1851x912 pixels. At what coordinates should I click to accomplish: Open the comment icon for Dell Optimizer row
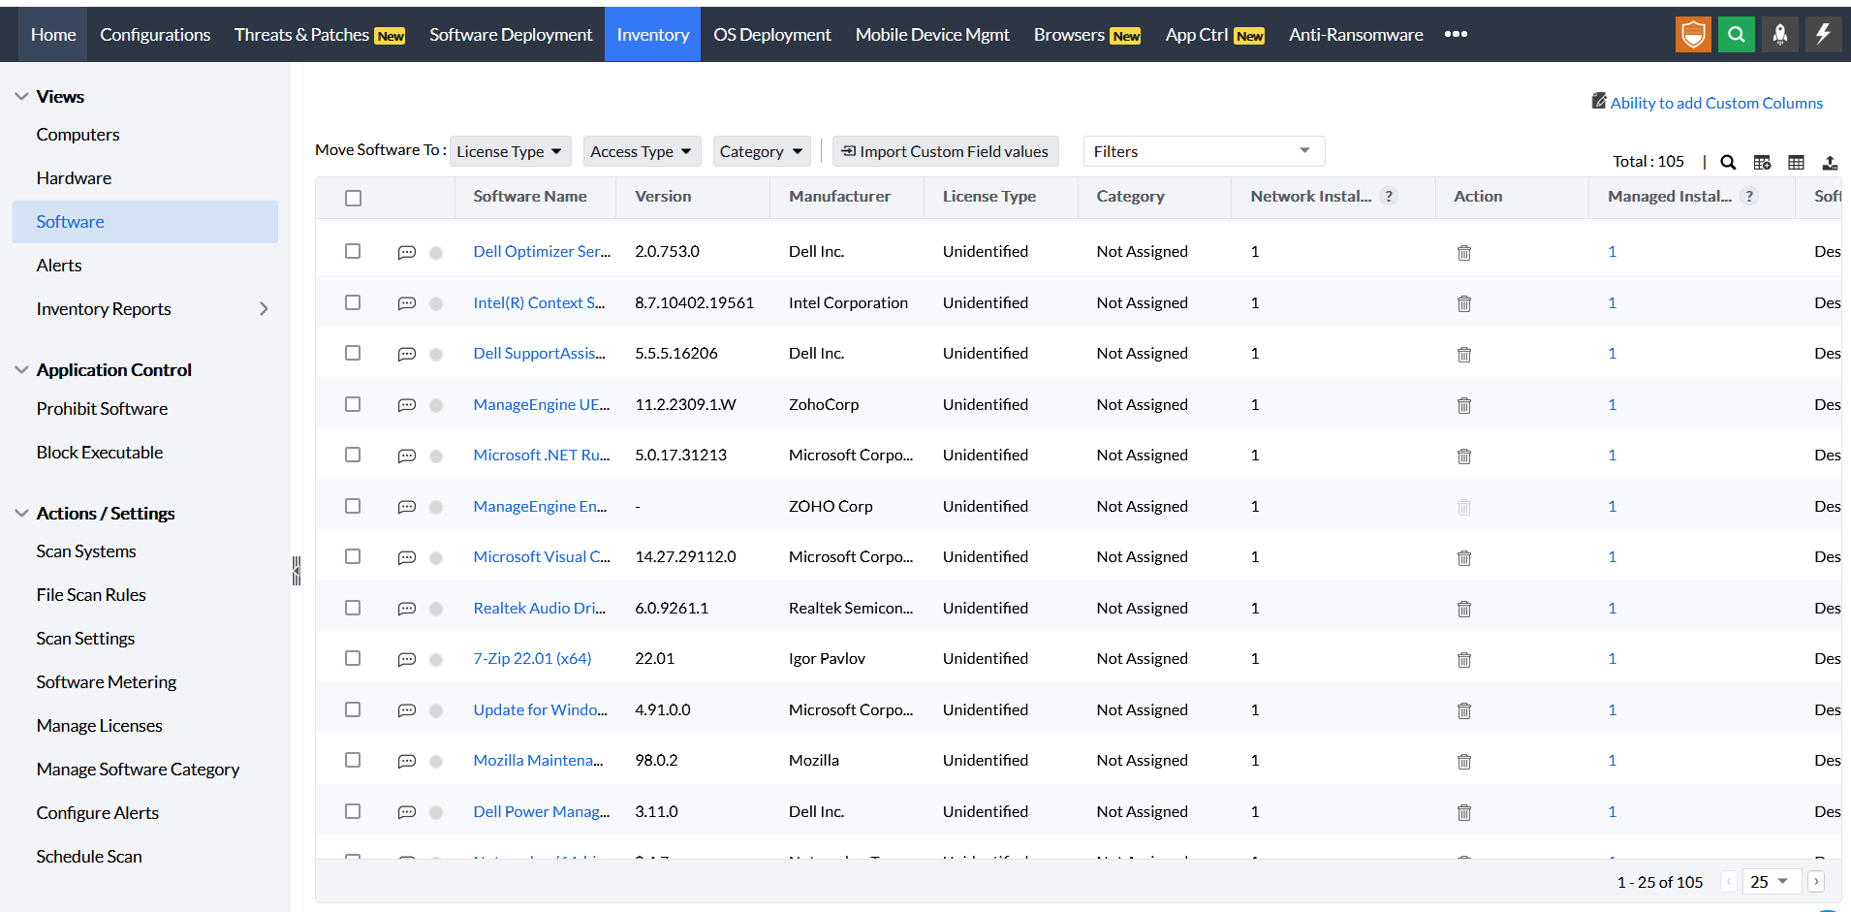(x=407, y=253)
